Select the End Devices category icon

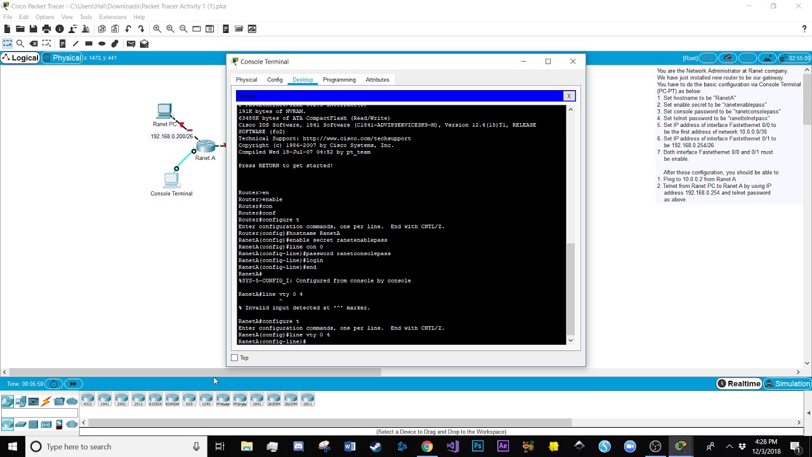point(20,401)
